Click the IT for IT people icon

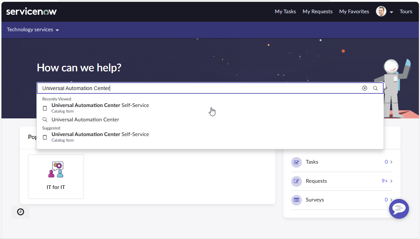[x=56, y=170]
